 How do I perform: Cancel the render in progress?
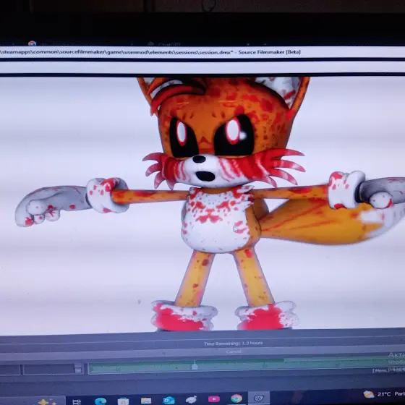(x=233, y=351)
